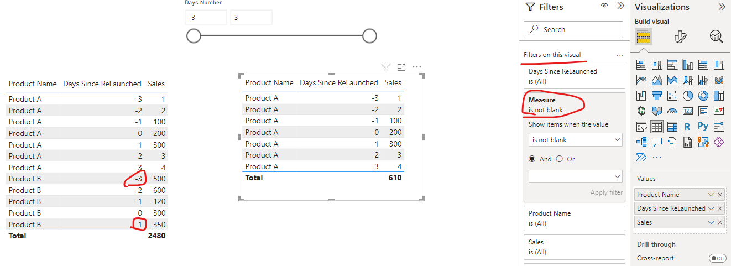Pick the Card (123) visual
Image resolution: width=731 pixels, height=266 pixels.
(688, 111)
